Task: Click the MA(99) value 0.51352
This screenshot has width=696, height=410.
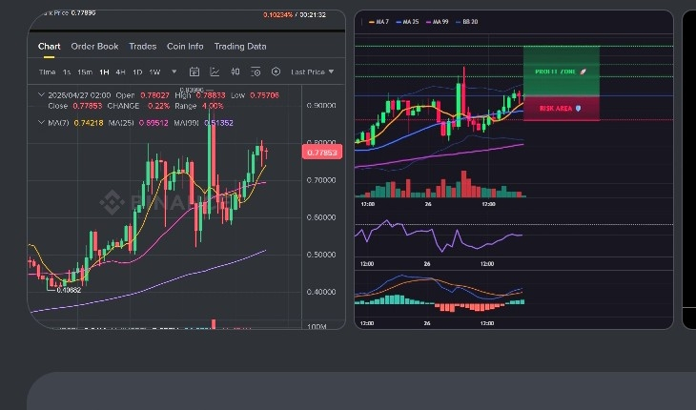Action: [218, 123]
